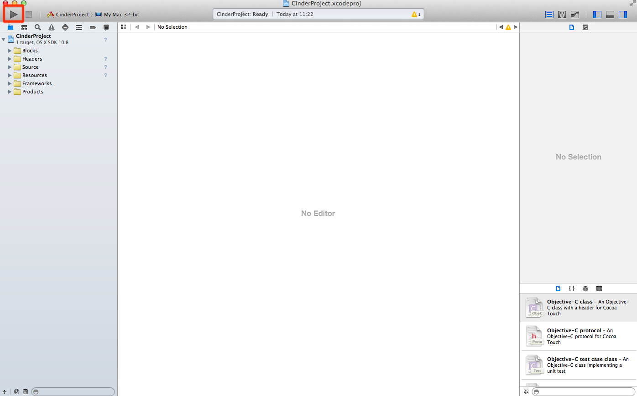
Task: Click the source control status of Headers
Action: 105,59
